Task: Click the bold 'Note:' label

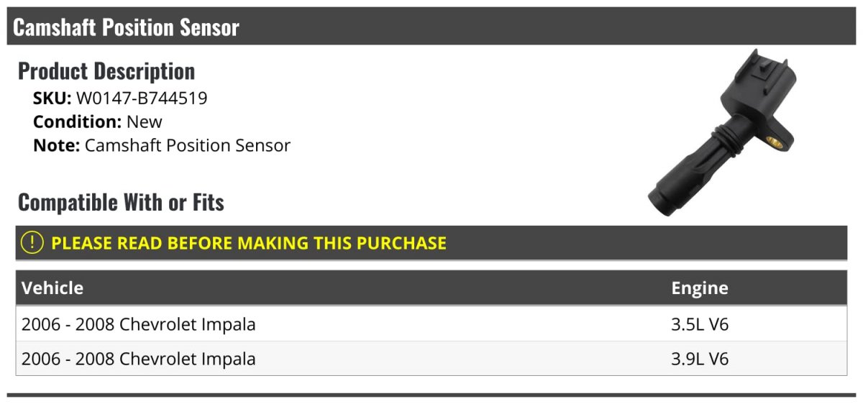Action: (x=56, y=145)
